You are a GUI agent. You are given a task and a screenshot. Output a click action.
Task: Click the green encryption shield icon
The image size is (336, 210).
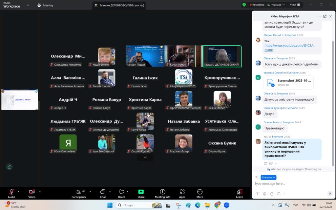point(244,5)
